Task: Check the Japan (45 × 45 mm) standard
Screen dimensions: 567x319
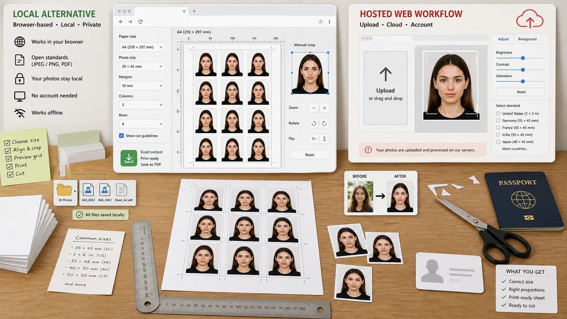Action: pyautogui.click(x=498, y=142)
